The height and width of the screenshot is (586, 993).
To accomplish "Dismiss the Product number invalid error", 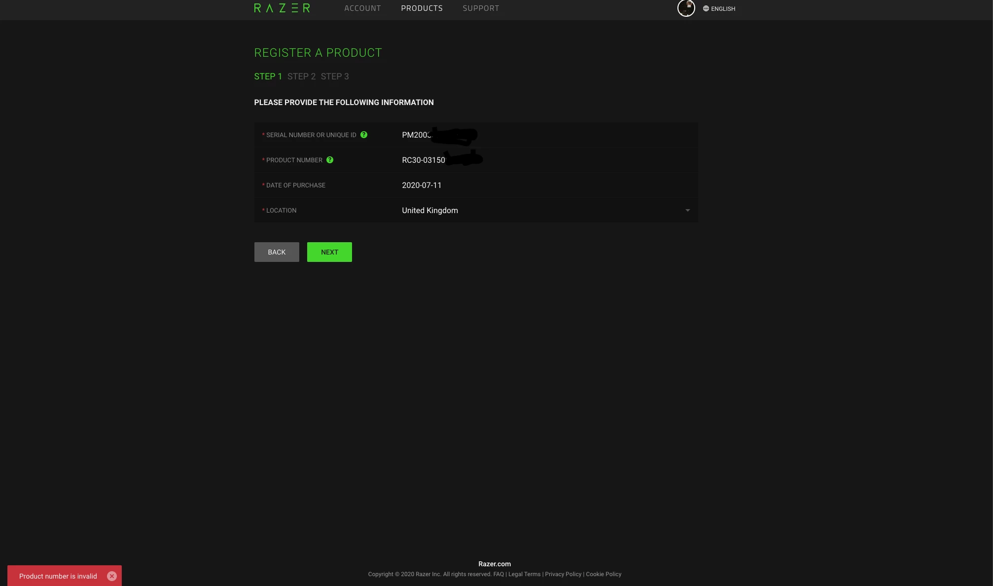I will tap(112, 576).
